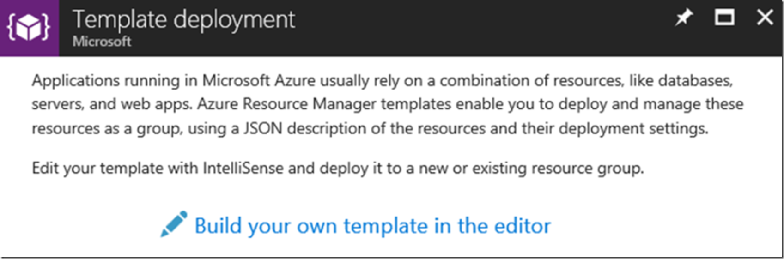Viewport: 784px width, 259px height.
Task: Pin the Template deployment blade
Action: (x=684, y=18)
